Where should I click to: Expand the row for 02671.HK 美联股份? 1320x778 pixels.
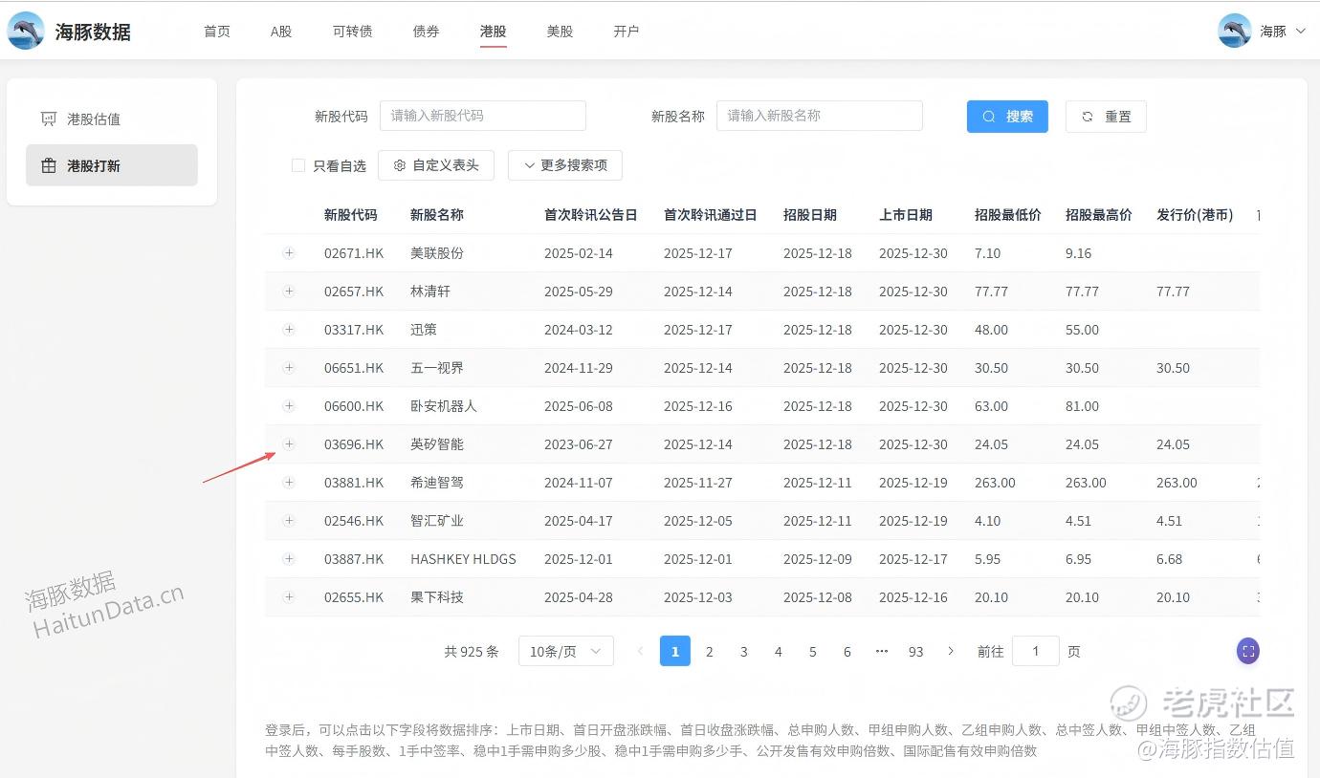[x=289, y=253]
